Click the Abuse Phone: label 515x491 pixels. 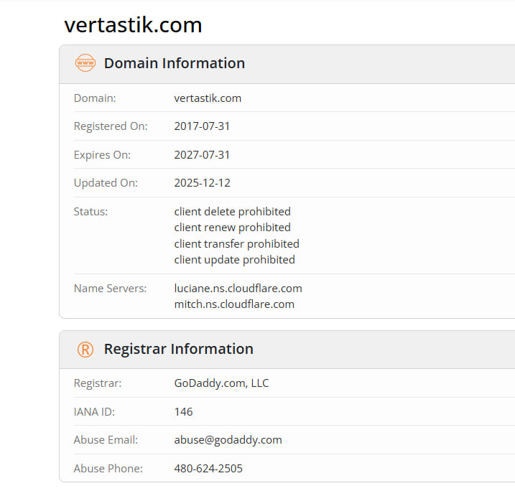click(x=108, y=468)
